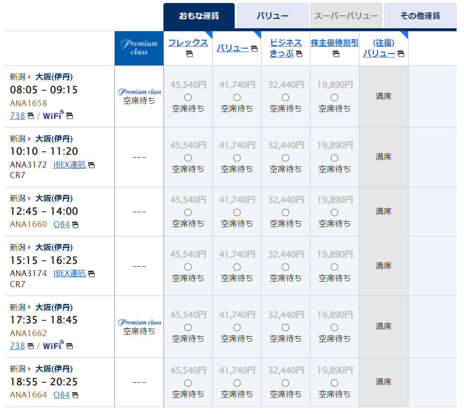Screen dimensions: 464x414
Task: Open the フレックス fare details link
Action: (188, 43)
